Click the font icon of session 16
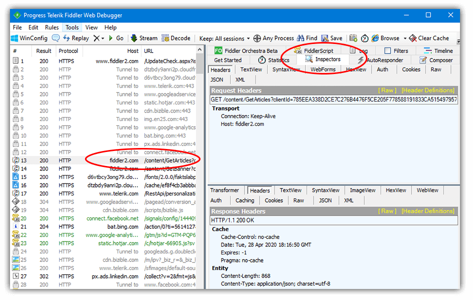 coord(15,185)
